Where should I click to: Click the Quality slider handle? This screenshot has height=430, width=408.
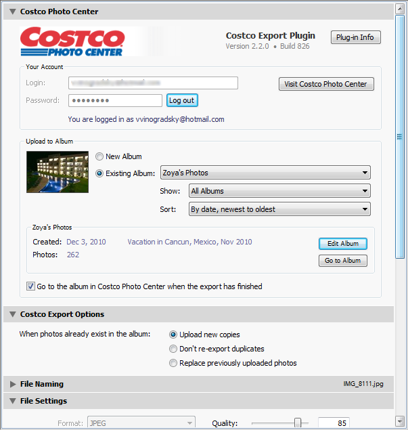point(298,423)
